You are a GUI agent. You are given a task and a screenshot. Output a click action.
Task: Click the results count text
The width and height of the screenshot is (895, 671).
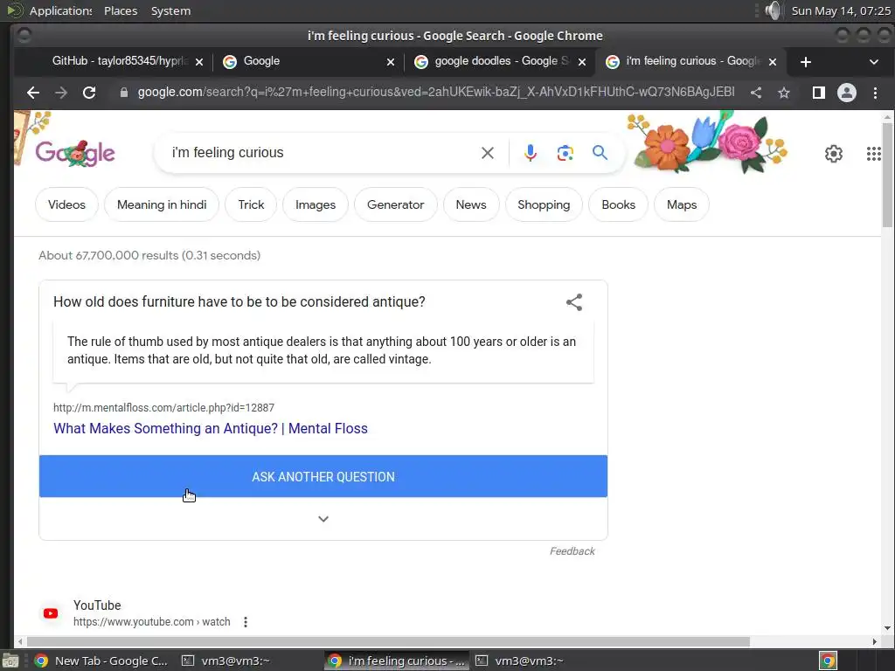pos(149,256)
